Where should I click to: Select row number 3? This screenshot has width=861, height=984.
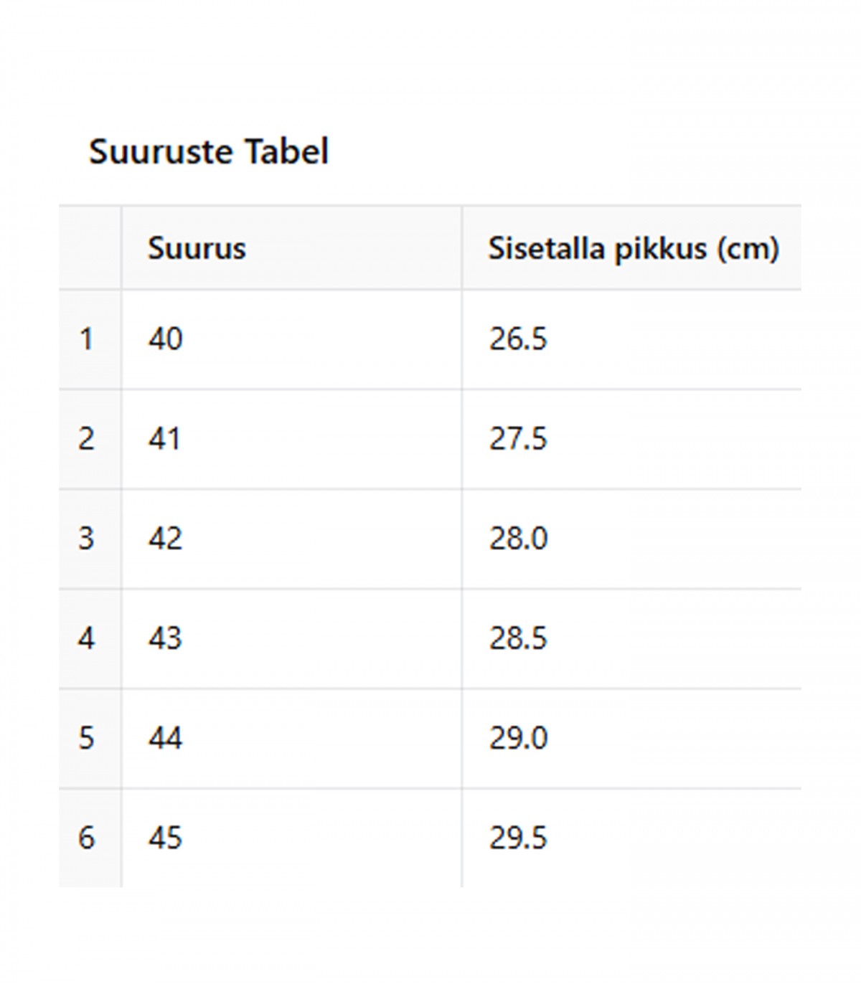(90, 539)
